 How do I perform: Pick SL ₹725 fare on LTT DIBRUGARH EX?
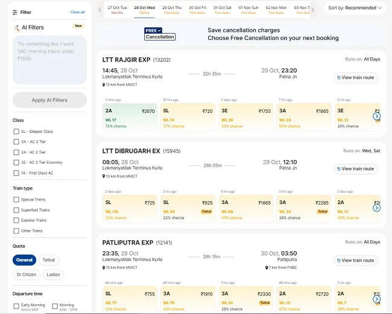pyautogui.click(x=130, y=209)
